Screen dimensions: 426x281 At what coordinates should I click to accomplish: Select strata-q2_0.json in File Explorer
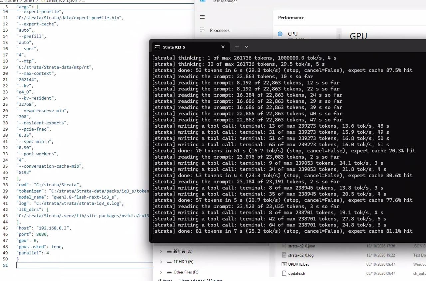(302, 246)
